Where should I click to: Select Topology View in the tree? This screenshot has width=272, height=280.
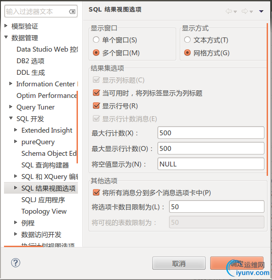tap(44, 211)
